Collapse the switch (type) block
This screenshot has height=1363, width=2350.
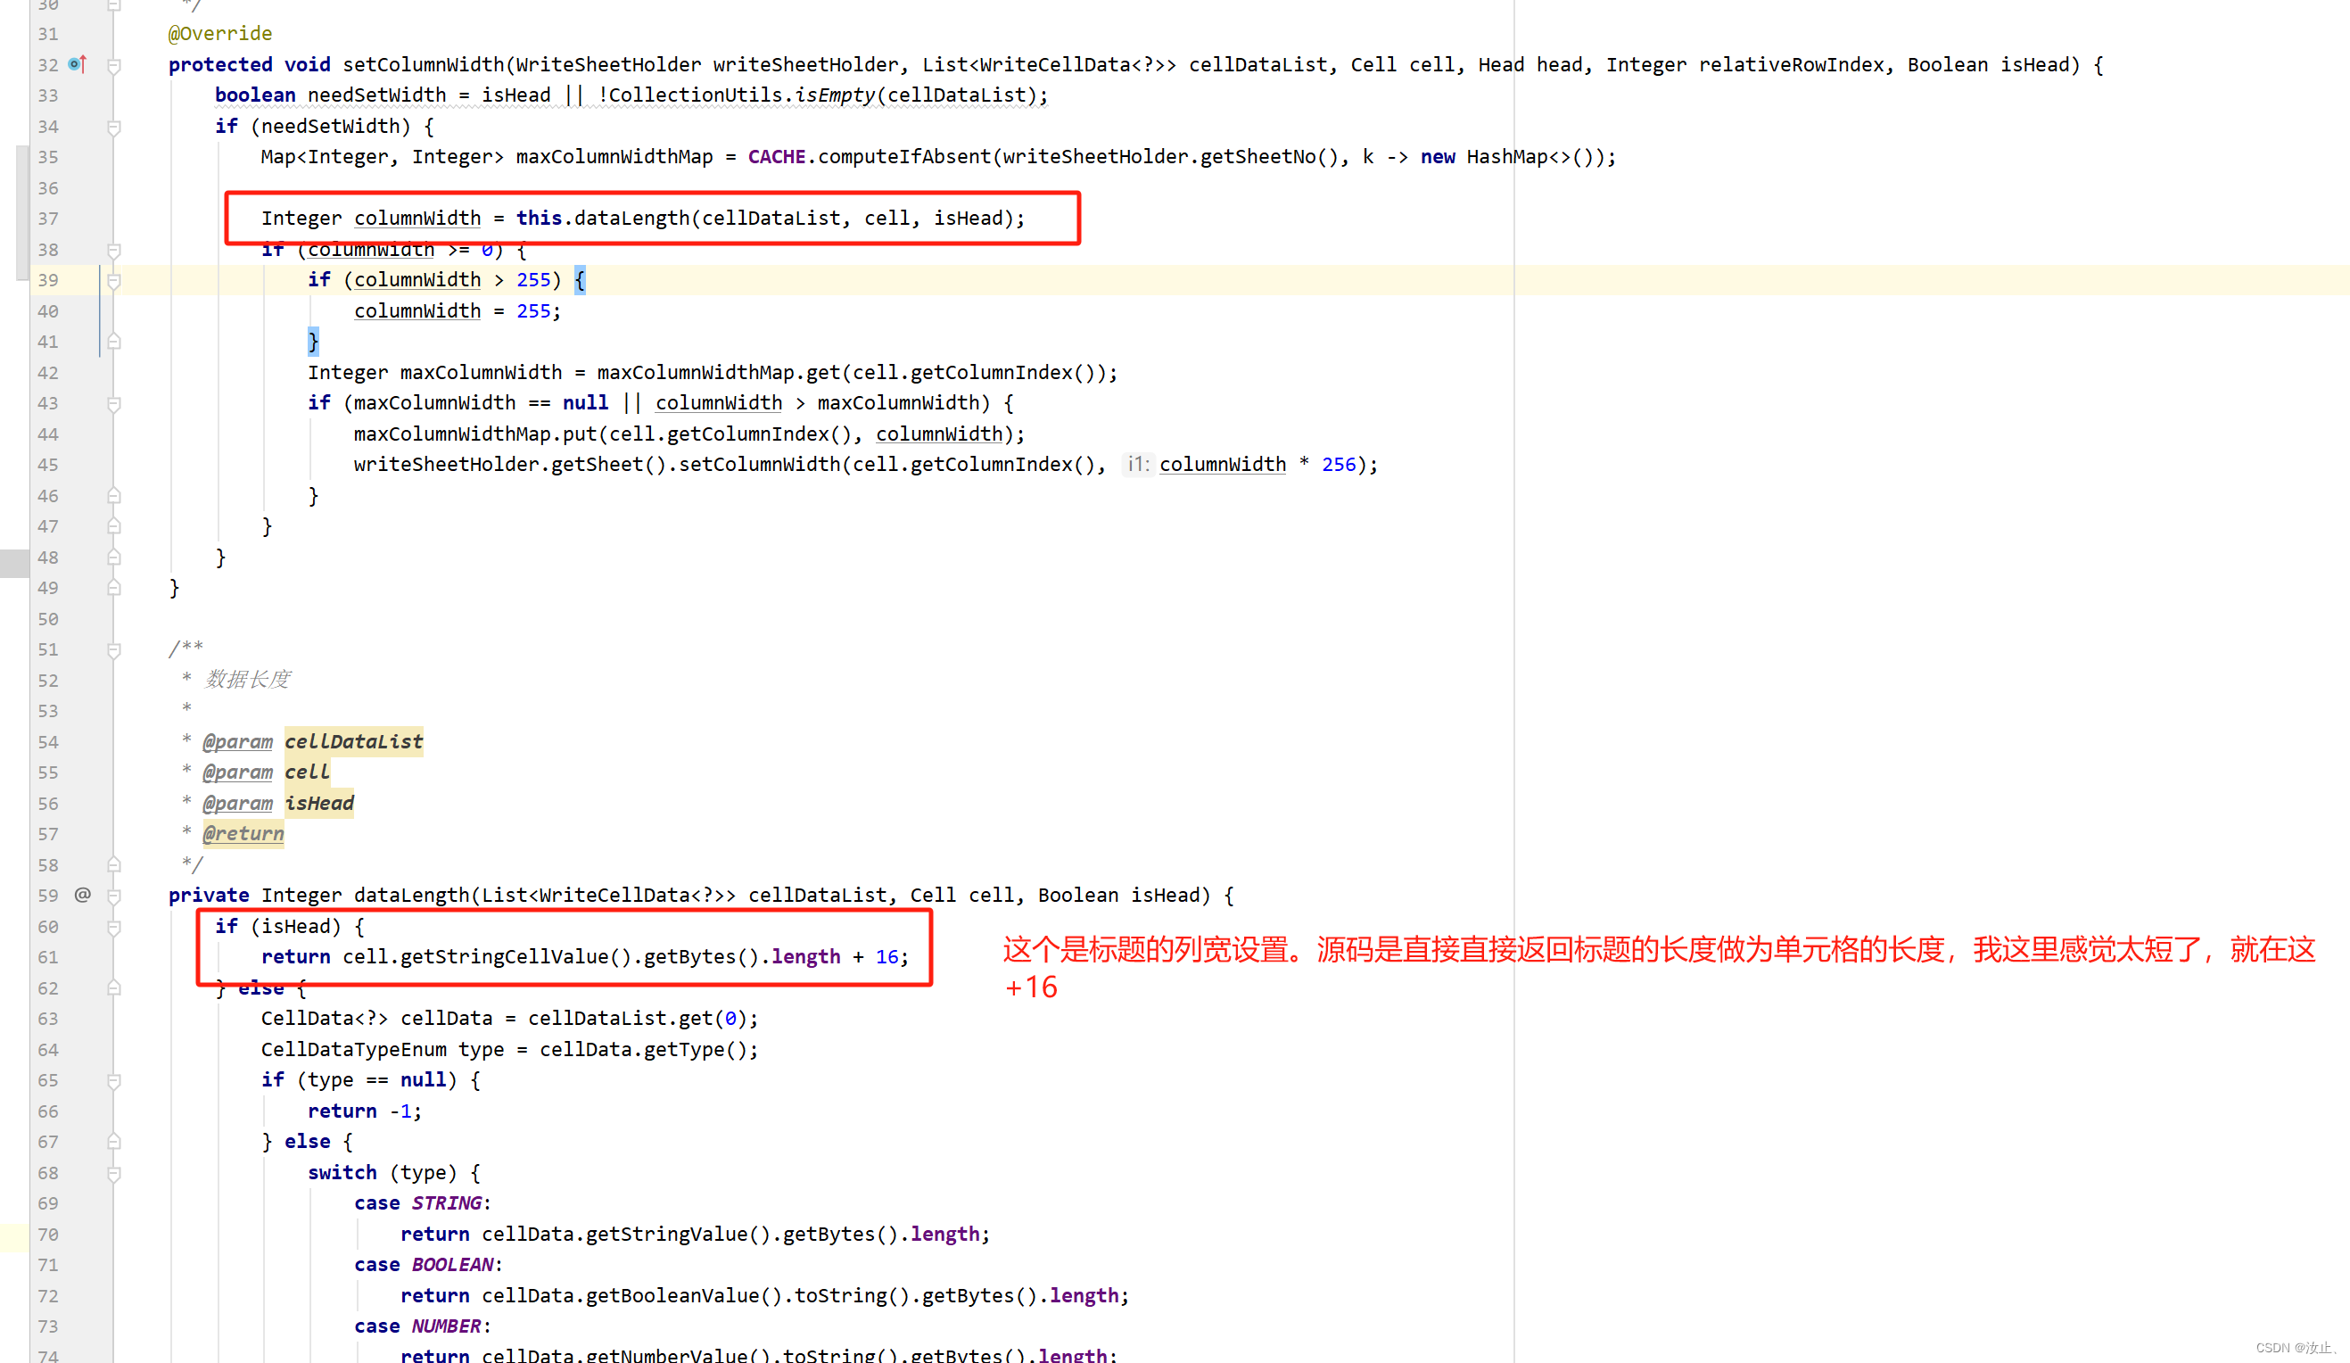(x=114, y=1174)
